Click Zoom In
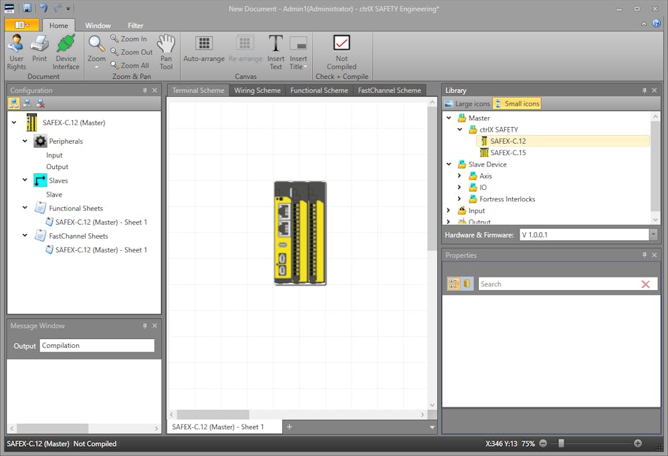Viewport: 668px width, 456px height. pyautogui.click(x=128, y=39)
